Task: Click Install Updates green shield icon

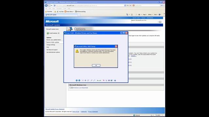Action: pyautogui.click(x=48, y=33)
